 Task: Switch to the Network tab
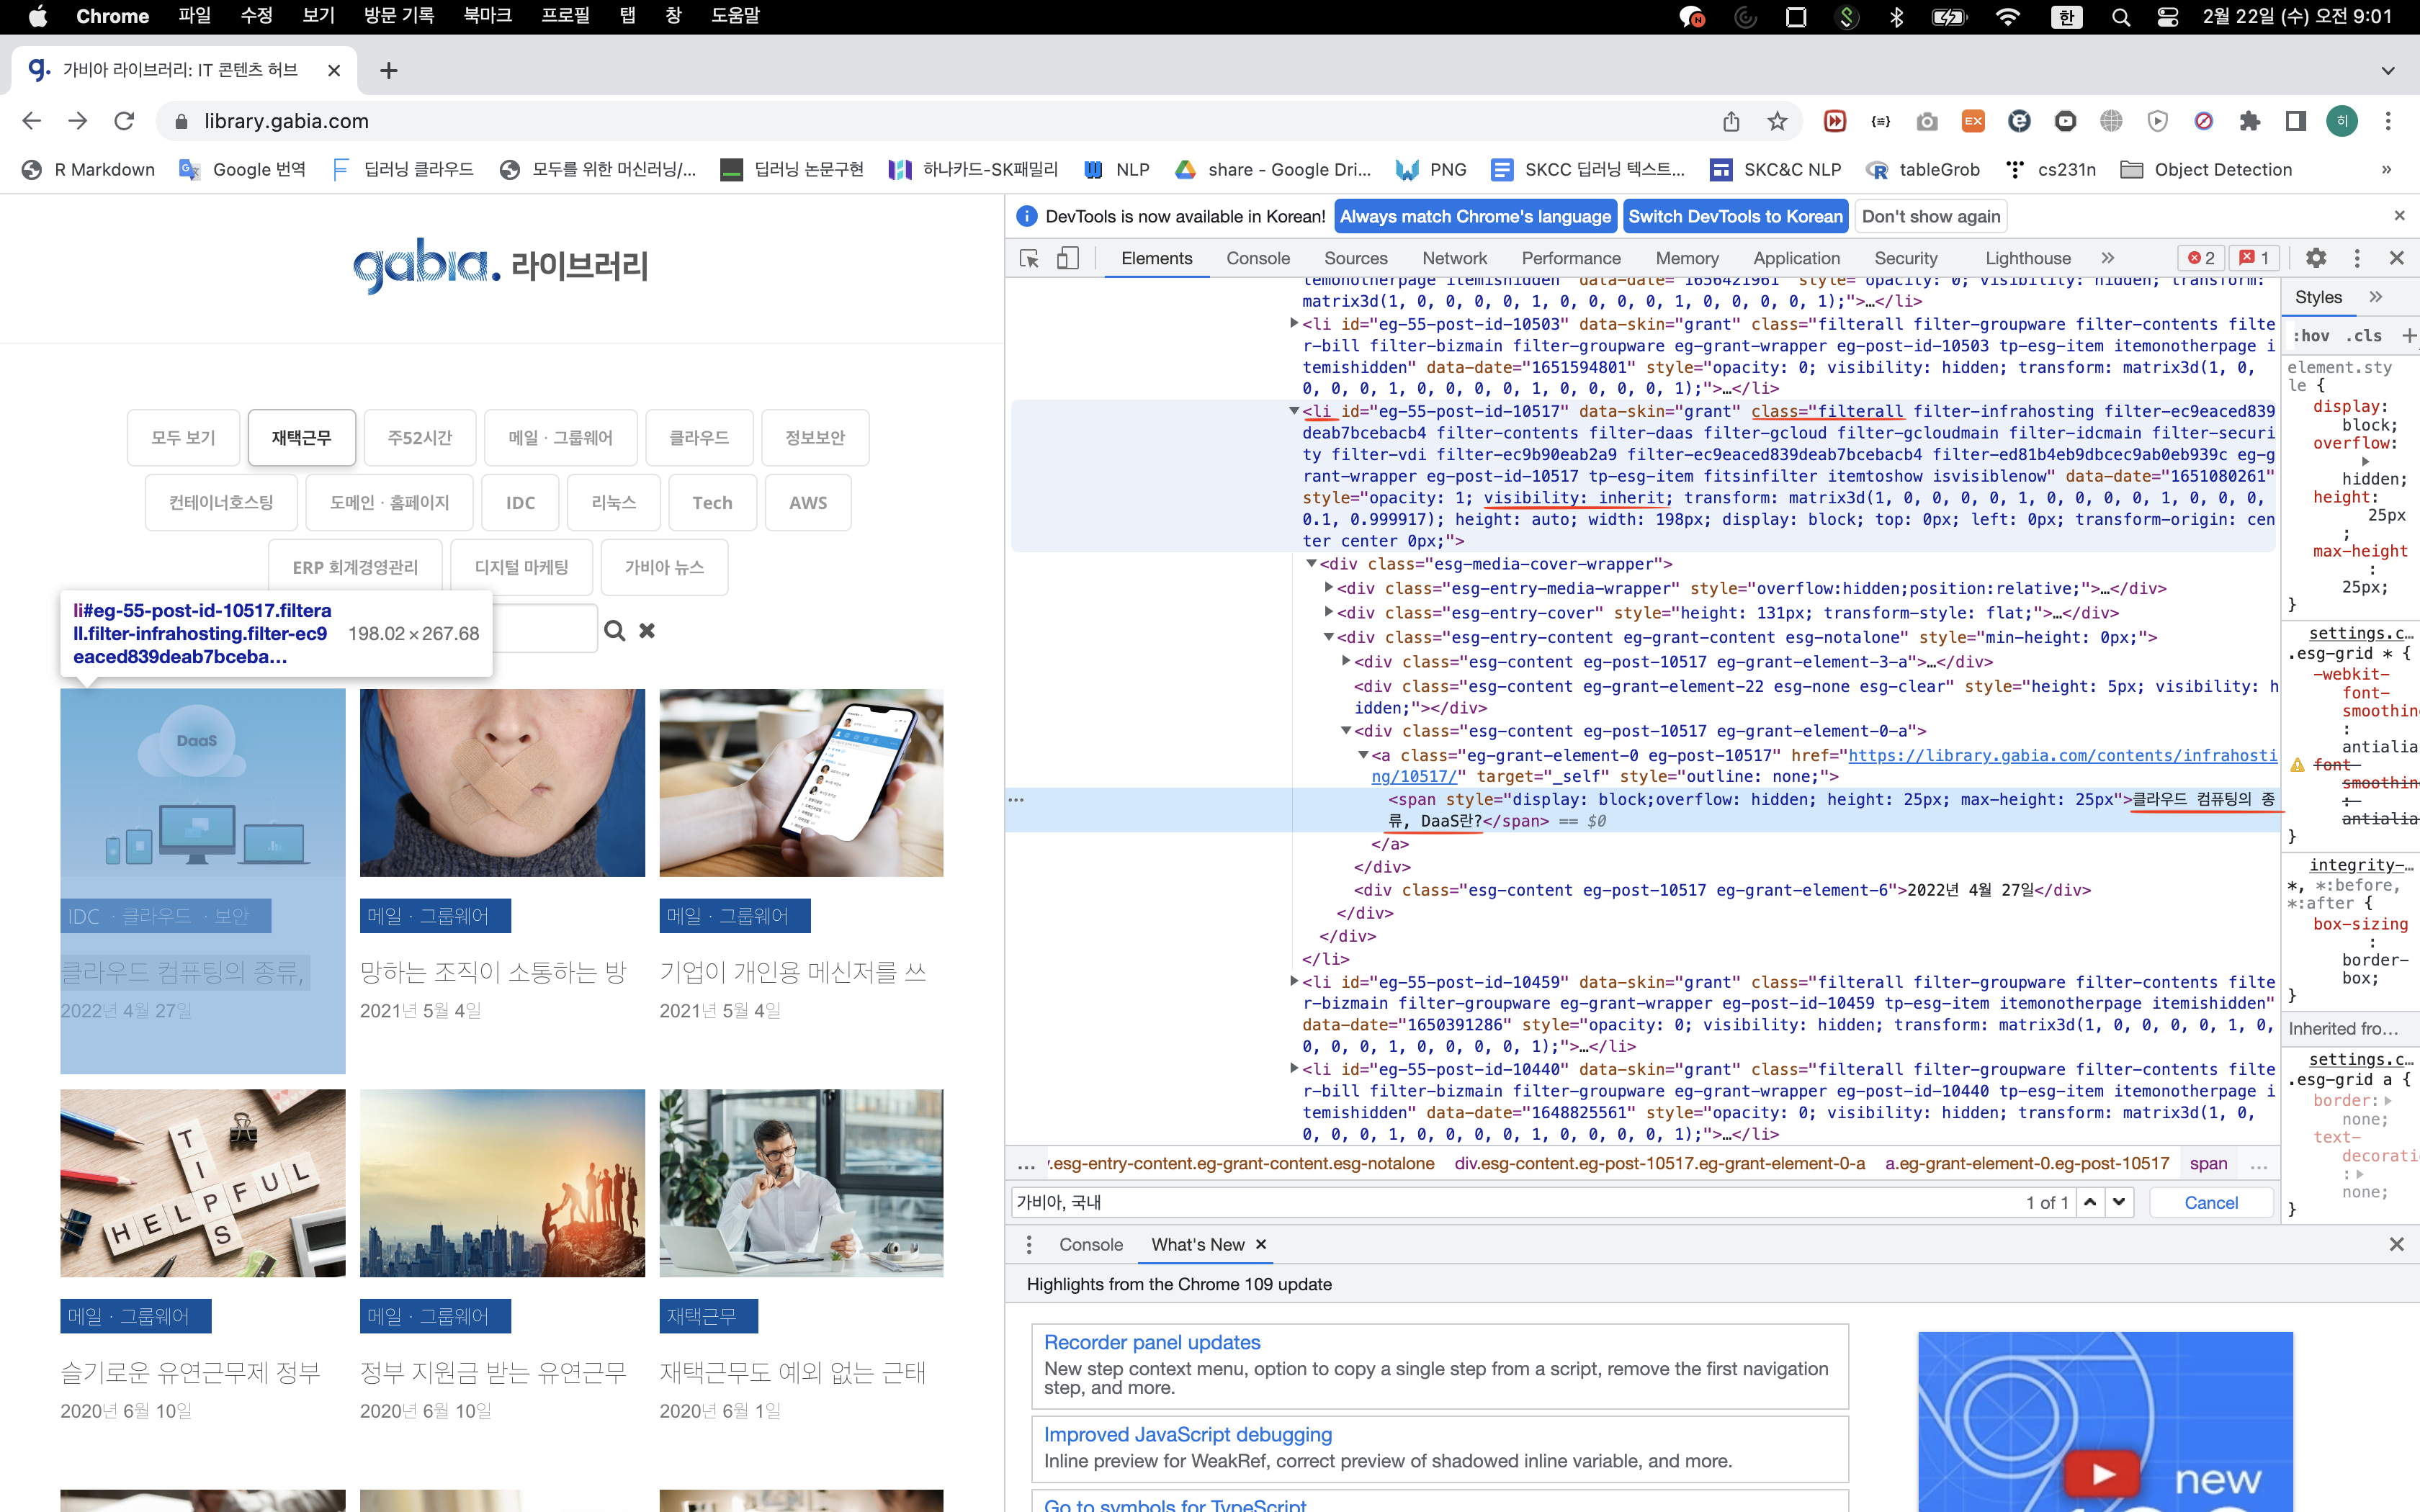pos(1454,258)
